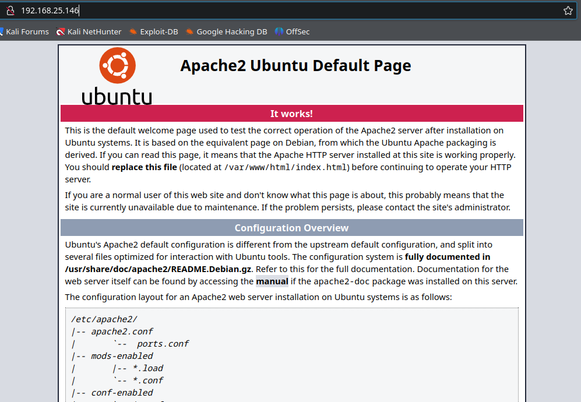Click the insecure connection lock icon
Image resolution: width=581 pixels, height=402 pixels.
tap(10, 10)
